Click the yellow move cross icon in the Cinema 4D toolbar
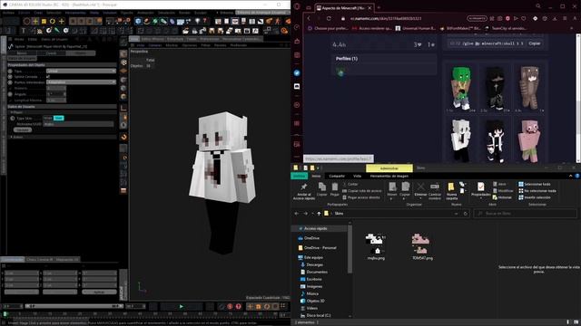 tap(35, 22)
